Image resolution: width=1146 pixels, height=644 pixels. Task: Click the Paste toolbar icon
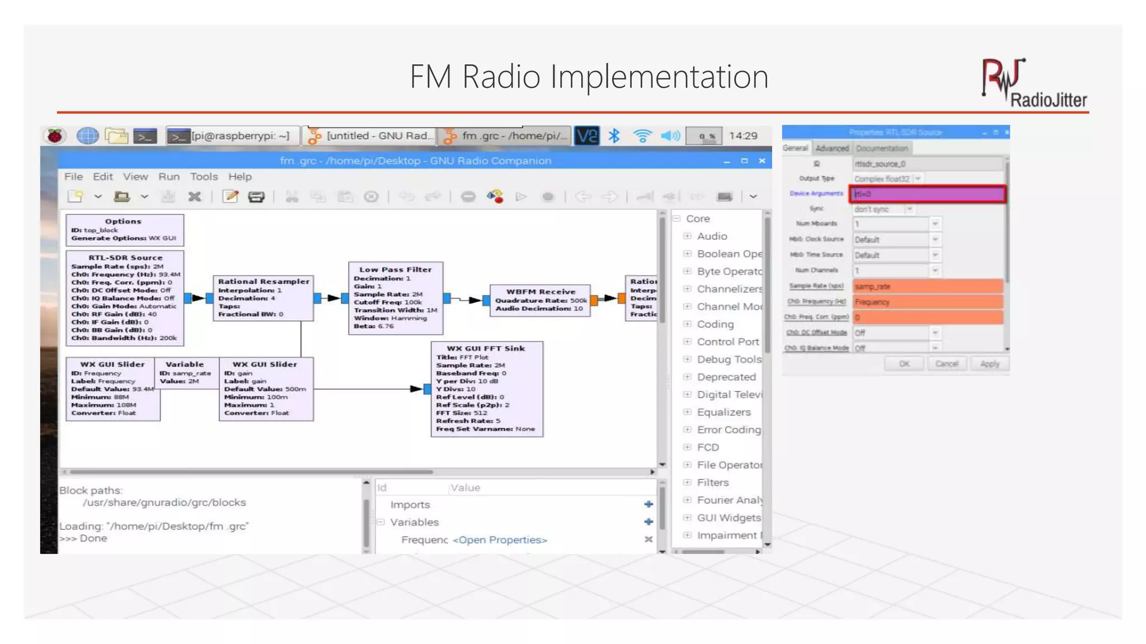coord(345,196)
